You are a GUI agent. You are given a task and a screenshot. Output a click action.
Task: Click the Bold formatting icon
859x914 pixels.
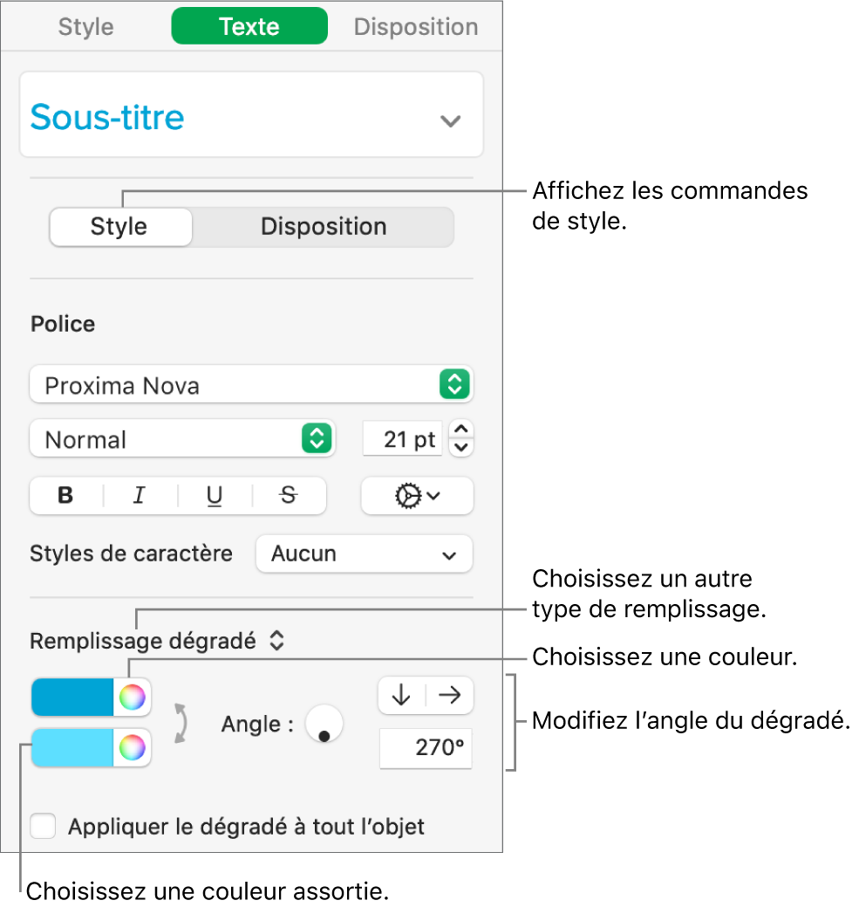tap(65, 496)
